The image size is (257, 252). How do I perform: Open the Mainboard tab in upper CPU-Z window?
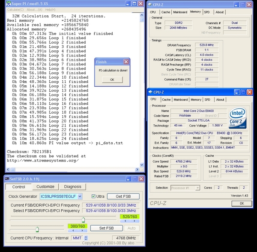[x=180, y=12]
